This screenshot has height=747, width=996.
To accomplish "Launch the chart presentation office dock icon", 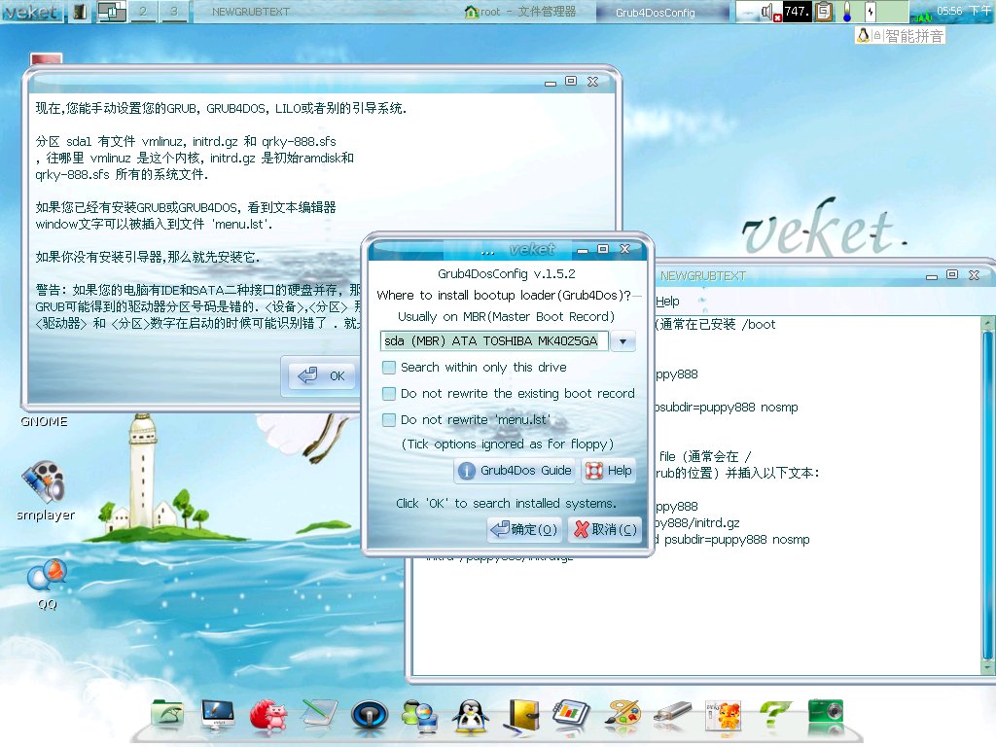I will tap(572, 714).
